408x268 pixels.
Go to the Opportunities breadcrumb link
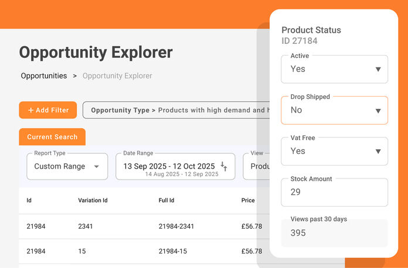click(x=44, y=76)
